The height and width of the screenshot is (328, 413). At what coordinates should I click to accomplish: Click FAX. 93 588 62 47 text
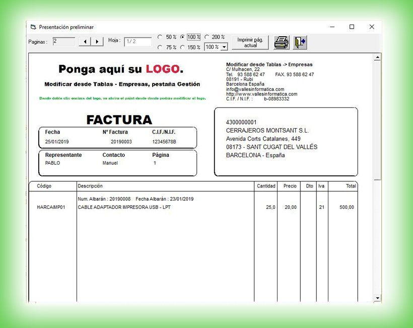(295, 74)
